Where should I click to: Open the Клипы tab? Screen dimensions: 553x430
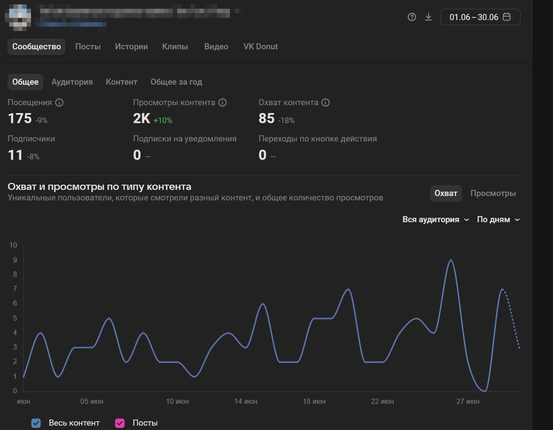[175, 47]
